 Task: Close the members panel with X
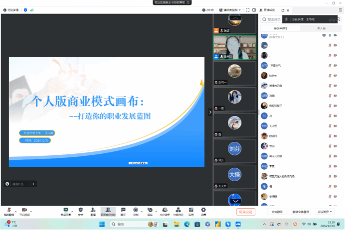point(288,10)
